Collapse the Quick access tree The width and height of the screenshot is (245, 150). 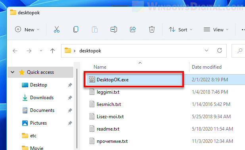point(13,72)
